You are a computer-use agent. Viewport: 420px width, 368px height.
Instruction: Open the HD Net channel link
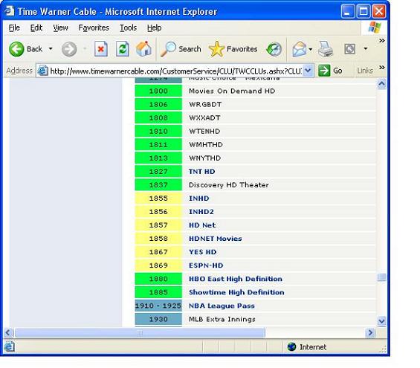pos(202,225)
